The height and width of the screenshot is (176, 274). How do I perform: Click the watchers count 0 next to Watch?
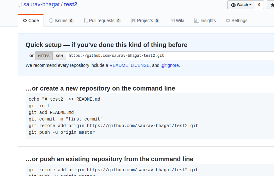(259, 5)
